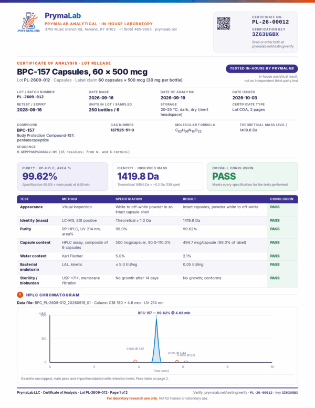Viewport: 315px width, 408px height.
Task: Click the chromatogram baseline note
Action: click(x=95, y=379)
